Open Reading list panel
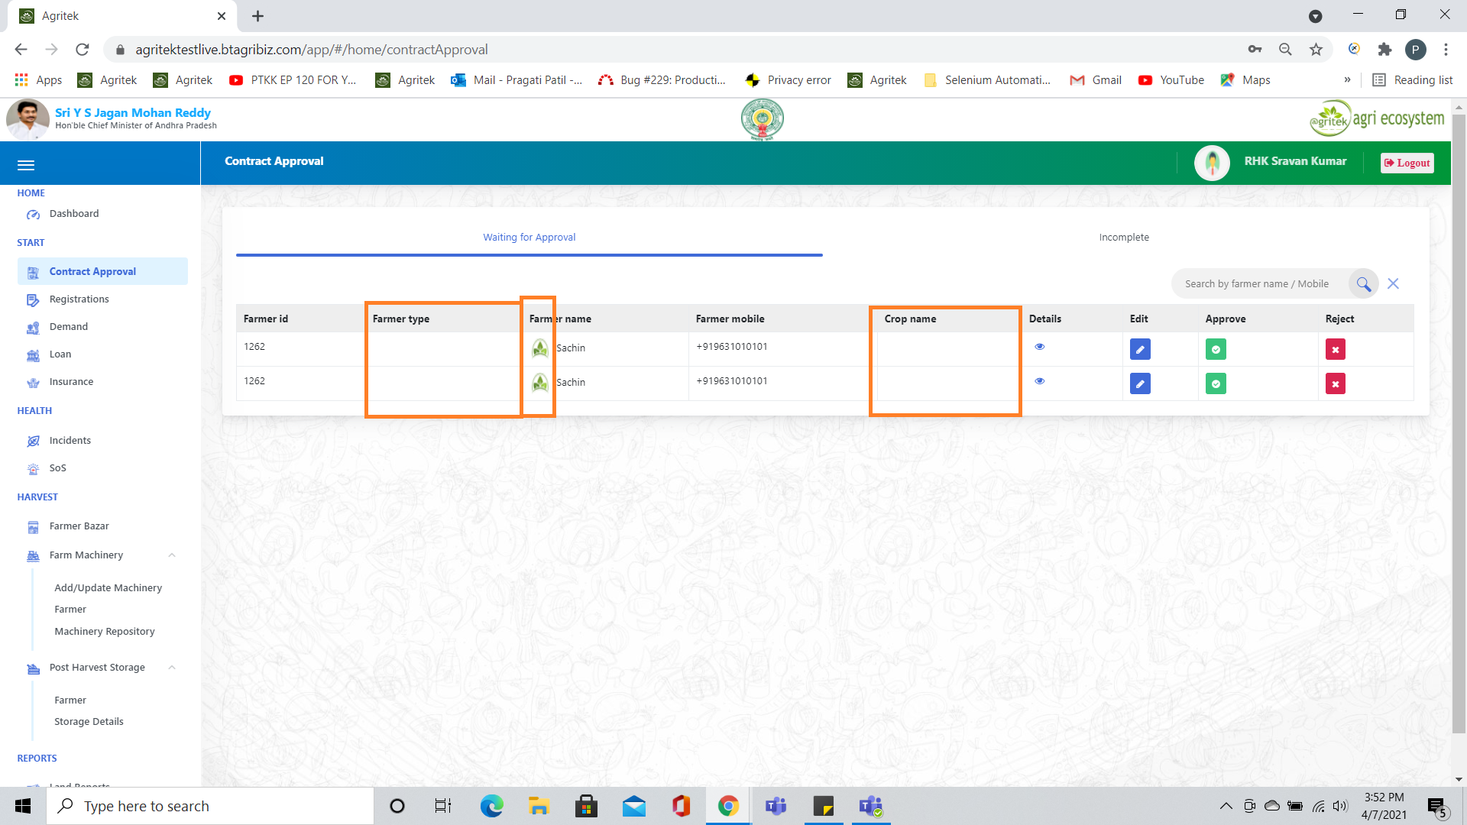The image size is (1467, 825). (1412, 80)
